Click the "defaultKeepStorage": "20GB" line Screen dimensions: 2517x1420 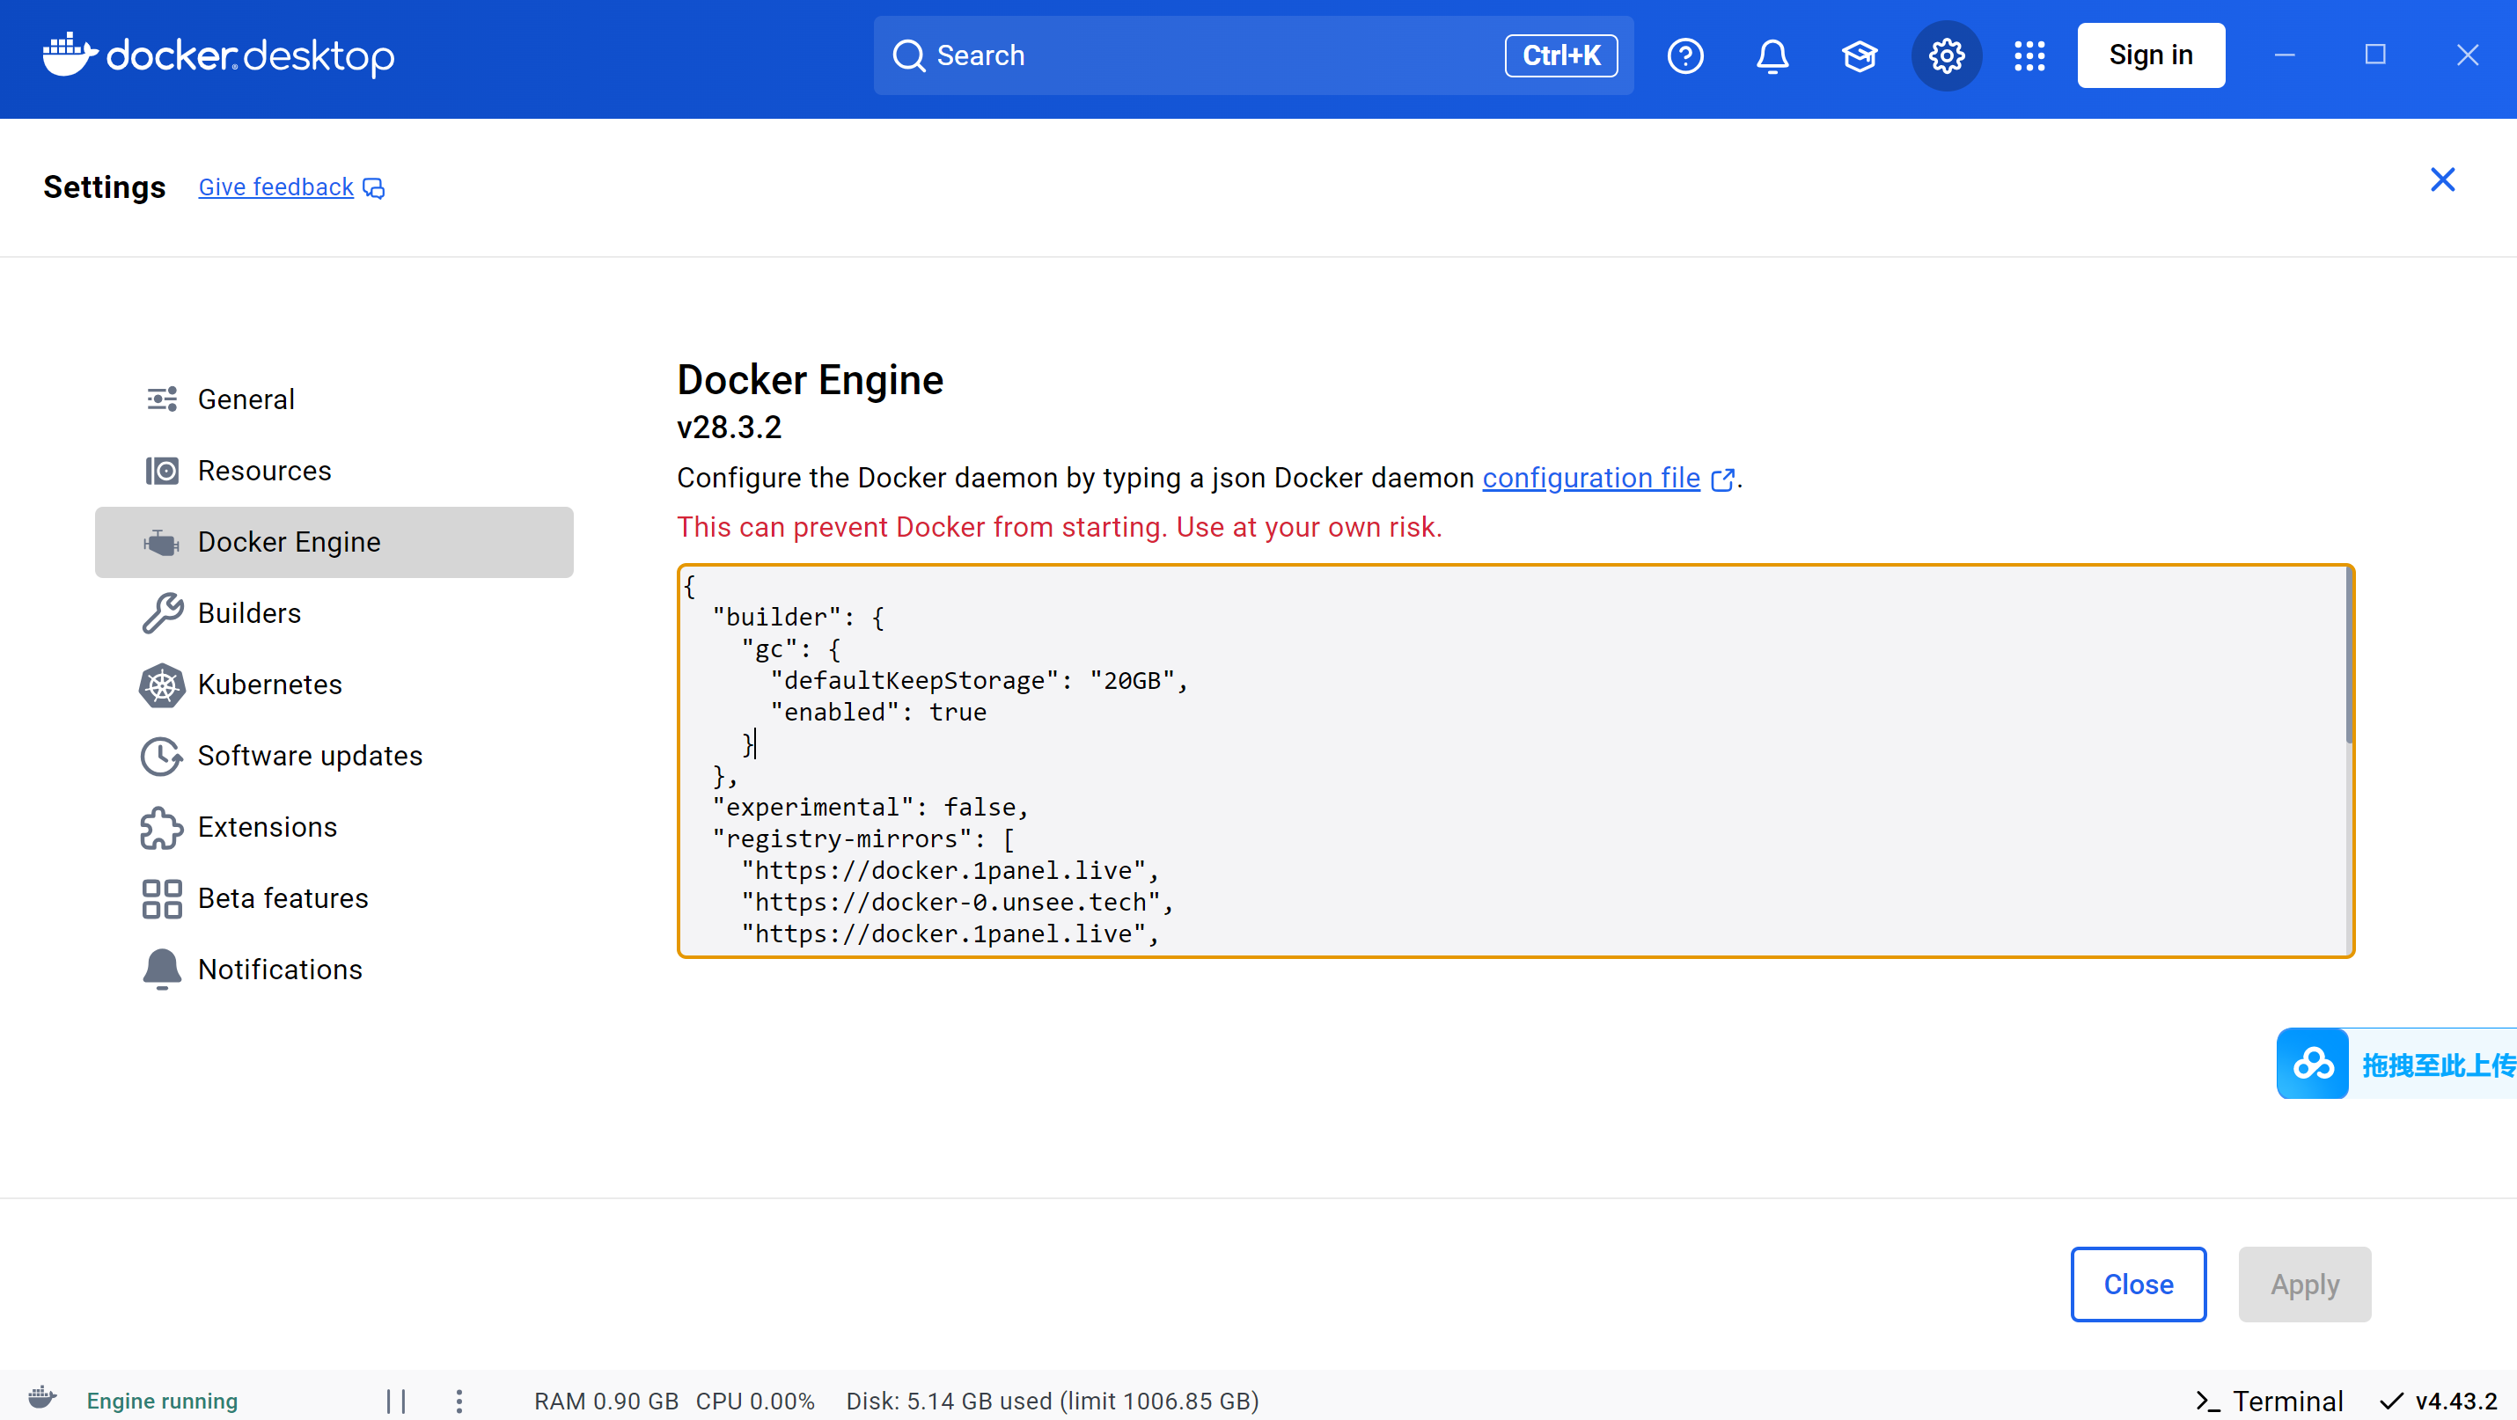(x=978, y=681)
